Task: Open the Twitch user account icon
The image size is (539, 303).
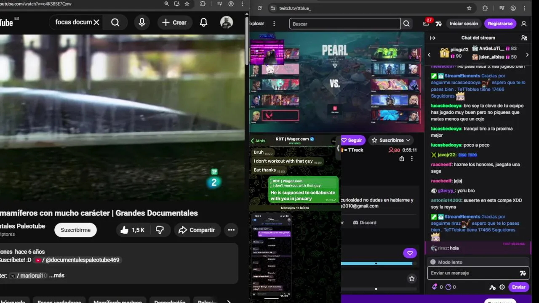Action: [524, 24]
